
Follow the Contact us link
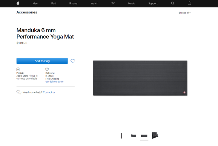tap(49, 92)
